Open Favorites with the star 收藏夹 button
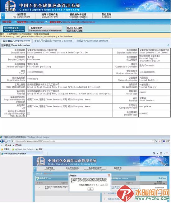171x203 pixels. 5,149
